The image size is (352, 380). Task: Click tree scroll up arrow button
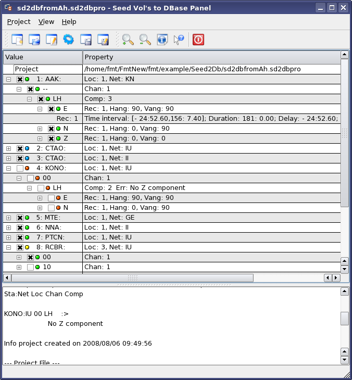point(345,55)
